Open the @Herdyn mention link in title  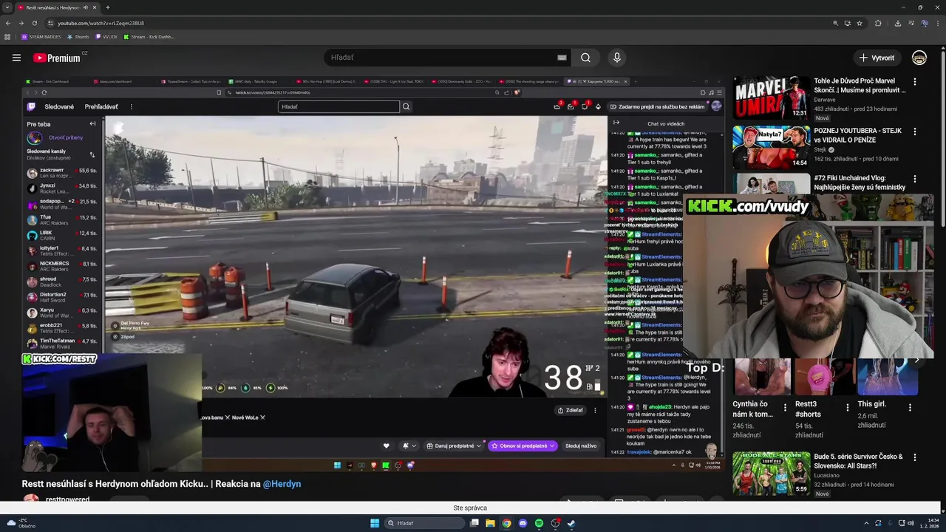click(x=282, y=484)
